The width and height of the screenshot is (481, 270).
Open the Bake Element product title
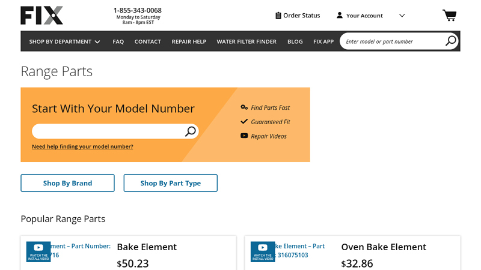[x=147, y=247]
